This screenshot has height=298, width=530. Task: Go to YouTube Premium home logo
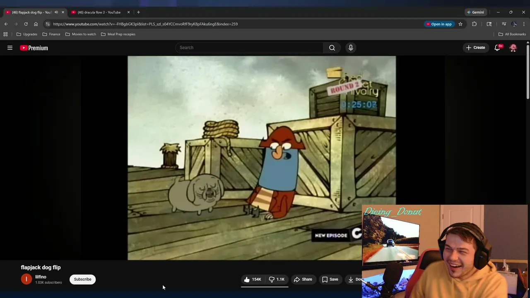34,48
